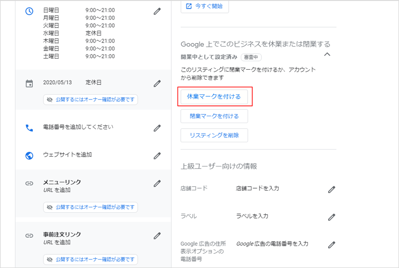Collapse the business closure section chevron
399x268 pixels.
click(x=327, y=54)
